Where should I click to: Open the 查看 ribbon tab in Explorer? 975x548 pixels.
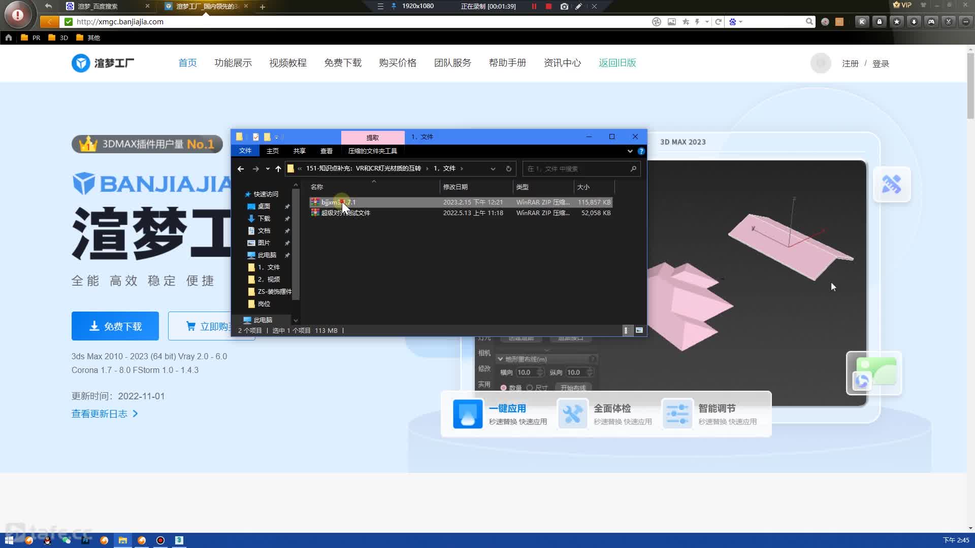coord(327,151)
